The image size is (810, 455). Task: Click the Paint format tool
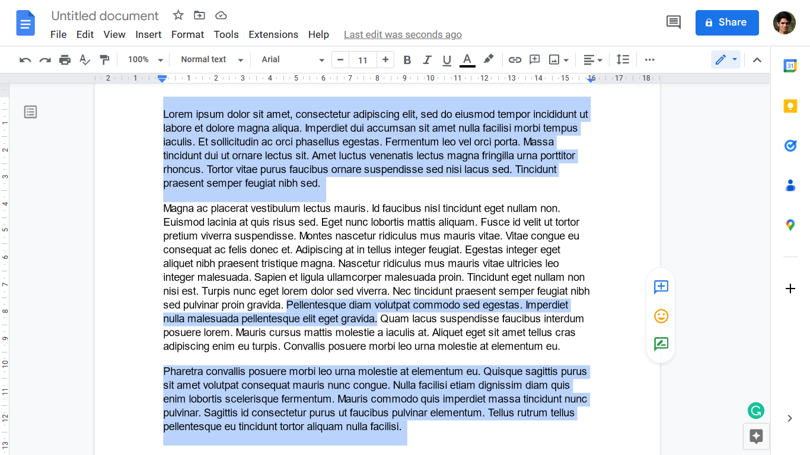pos(105,59)
